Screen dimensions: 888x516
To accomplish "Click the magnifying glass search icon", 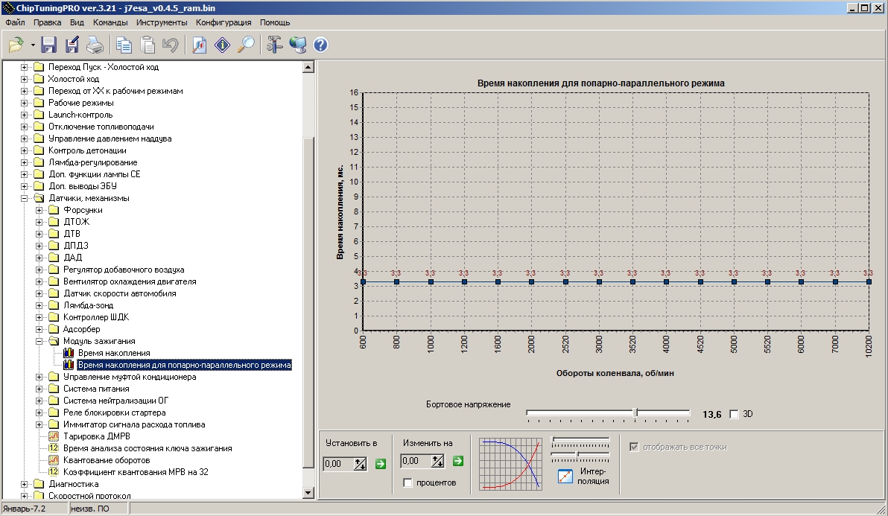I will [x=245, y=45].
